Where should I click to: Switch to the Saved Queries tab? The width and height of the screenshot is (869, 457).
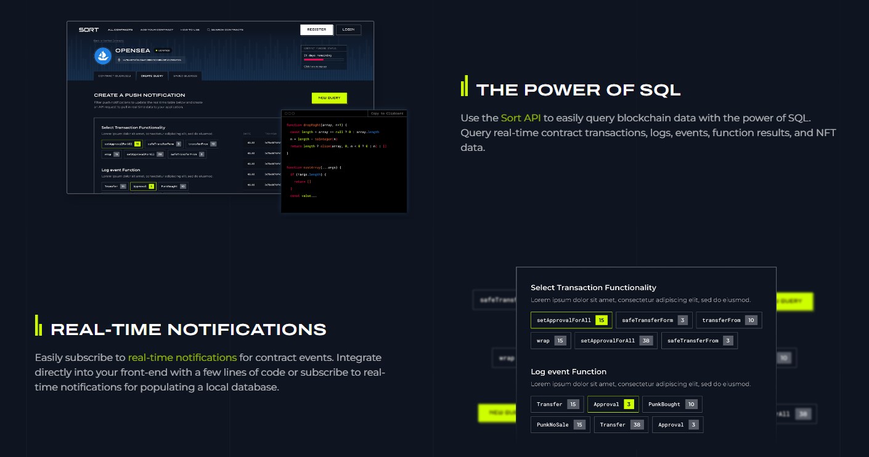(186, 76)
